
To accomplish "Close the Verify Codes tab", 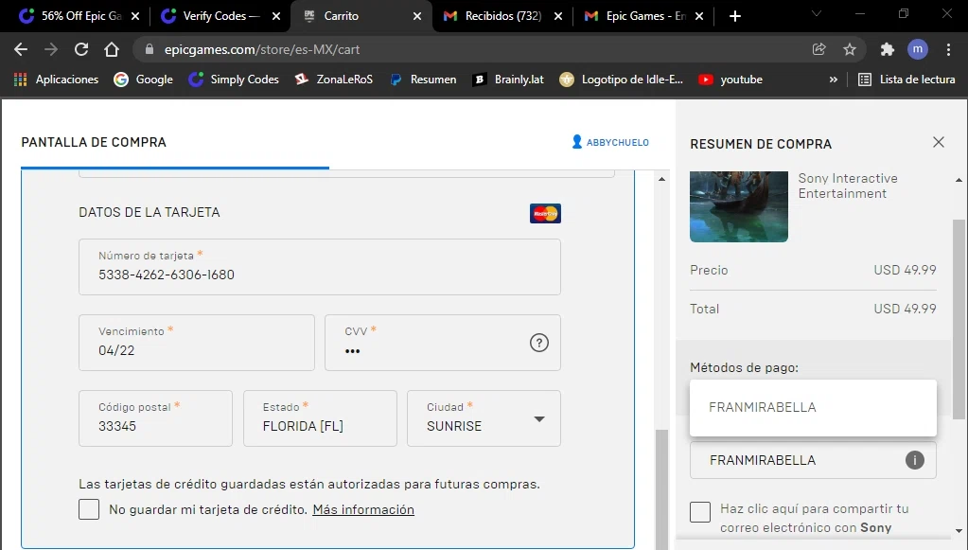I will pos(276,16).
